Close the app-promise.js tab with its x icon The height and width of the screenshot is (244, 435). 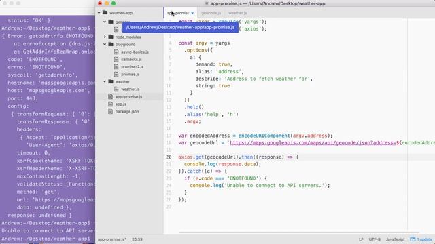coord(192,13)
